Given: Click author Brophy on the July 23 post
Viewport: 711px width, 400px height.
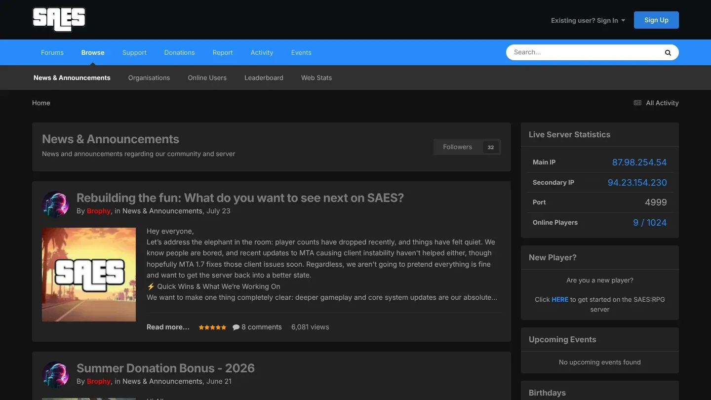Looking at the screenshot, I should pos(99,211).
